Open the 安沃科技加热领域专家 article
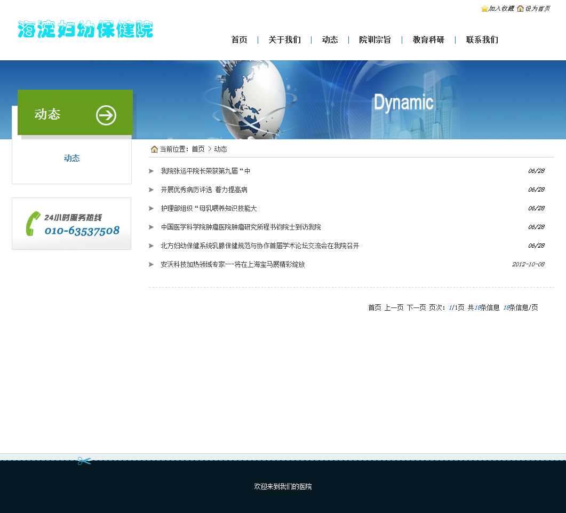Image resolution: width=566 pixels, height=513 pixels. click(x=233, y=265)
